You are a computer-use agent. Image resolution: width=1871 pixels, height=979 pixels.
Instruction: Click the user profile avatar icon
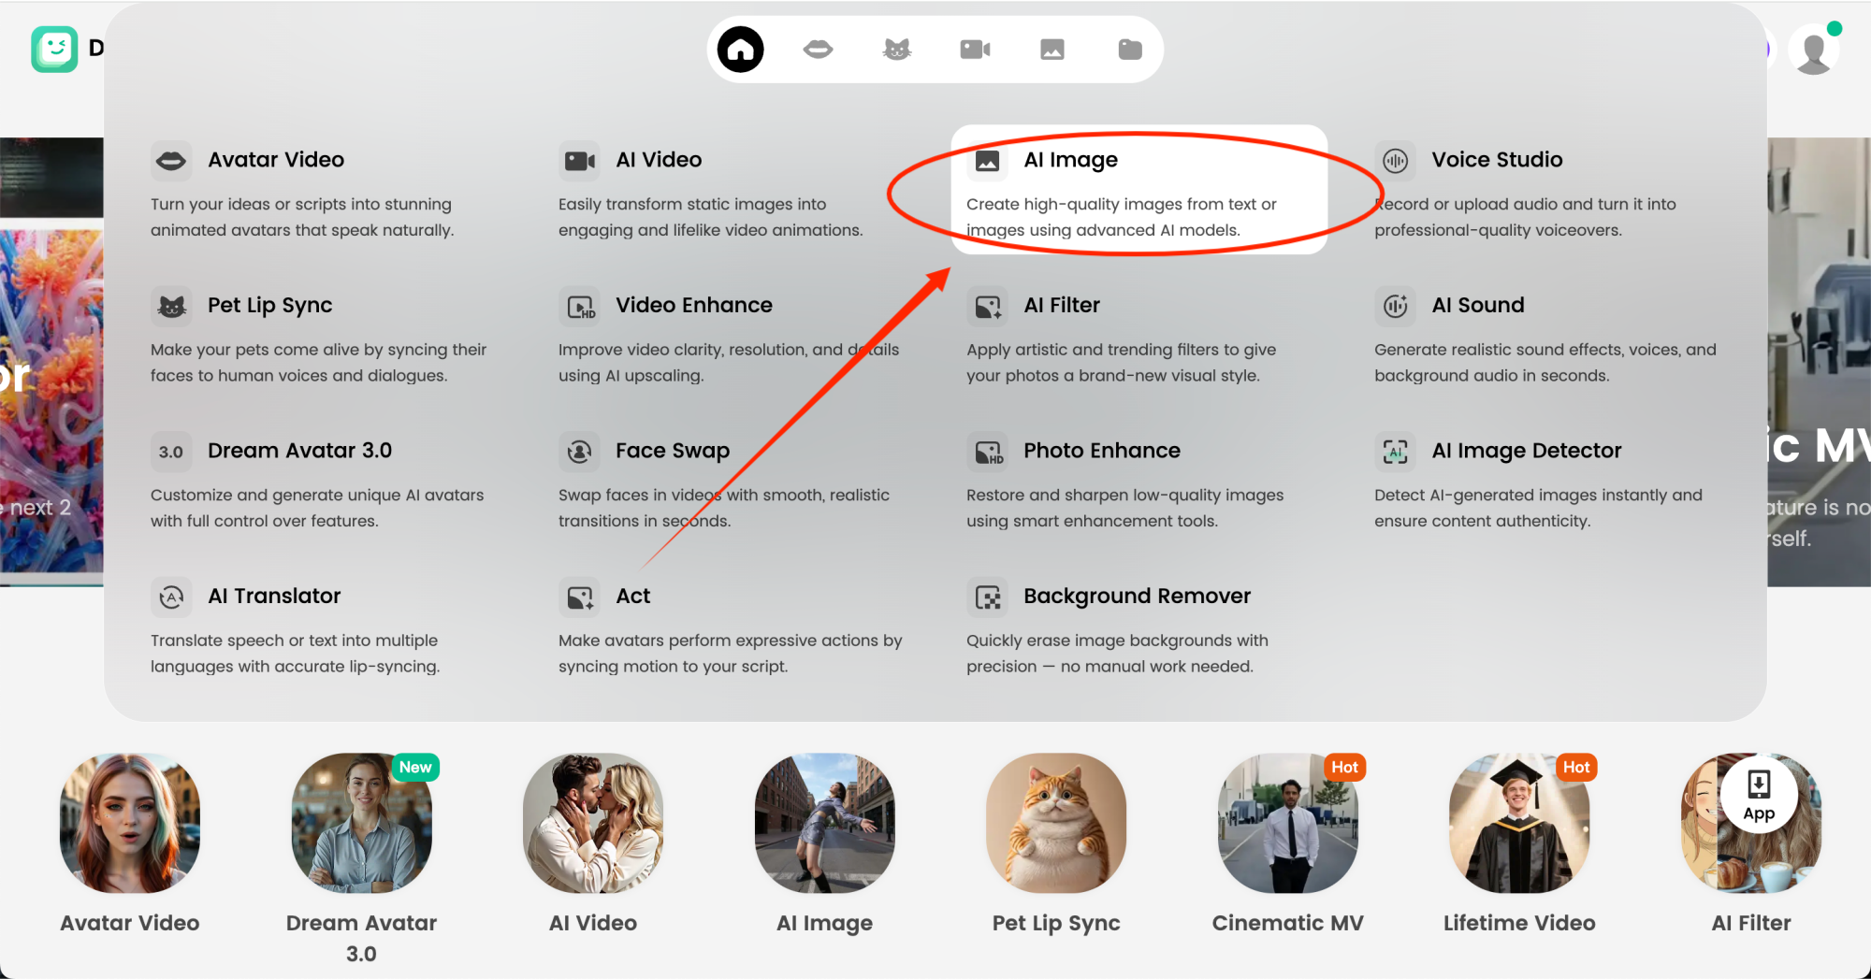[1814, 51]
